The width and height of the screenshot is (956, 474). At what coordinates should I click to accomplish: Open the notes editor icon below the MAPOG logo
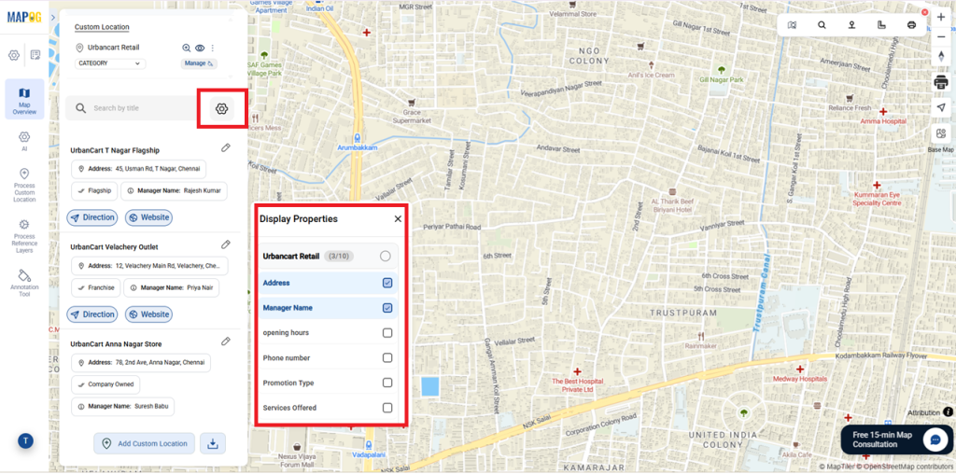click(36, 55)
